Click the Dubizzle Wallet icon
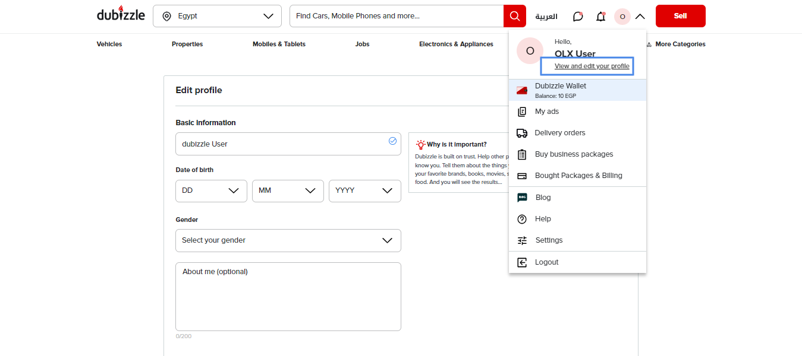802x356 pixels. coord(521,90)
